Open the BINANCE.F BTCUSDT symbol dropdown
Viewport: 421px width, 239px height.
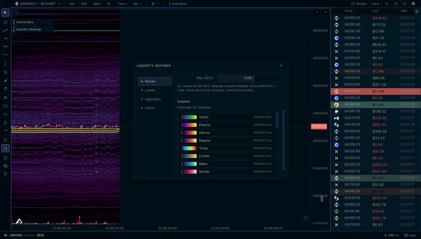[37, 3]
